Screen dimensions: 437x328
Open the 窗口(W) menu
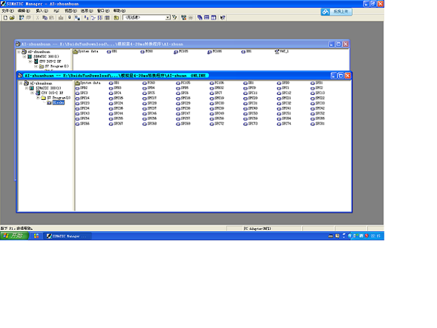103,11
